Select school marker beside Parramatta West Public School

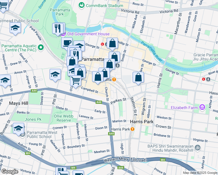pyautogui.click(x=18, y=128)
